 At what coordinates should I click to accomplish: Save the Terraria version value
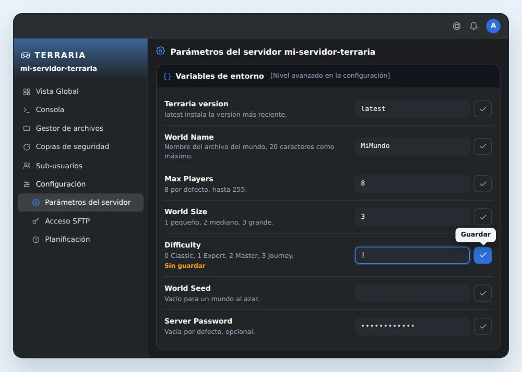coord(483,108)
